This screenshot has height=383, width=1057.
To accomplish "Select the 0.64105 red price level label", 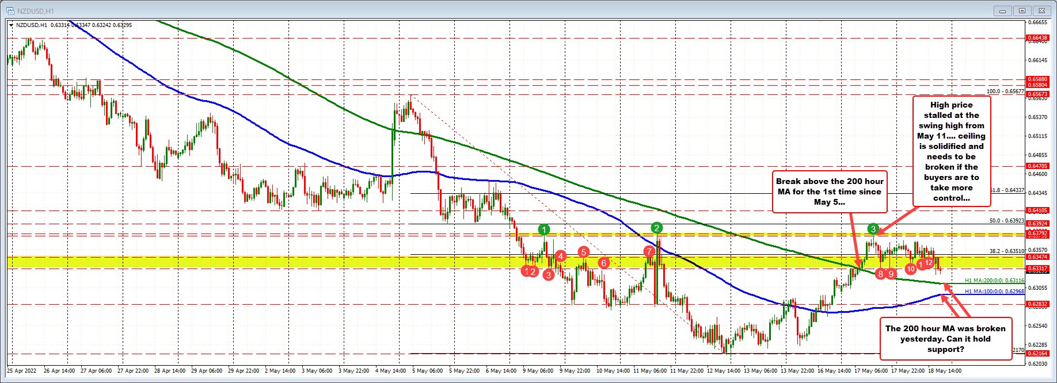I will [1037, 210].
